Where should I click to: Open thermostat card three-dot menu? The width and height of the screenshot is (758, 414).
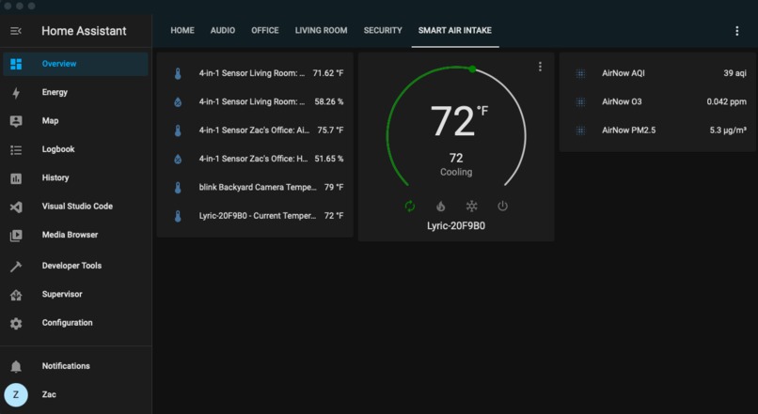[540, 67]
